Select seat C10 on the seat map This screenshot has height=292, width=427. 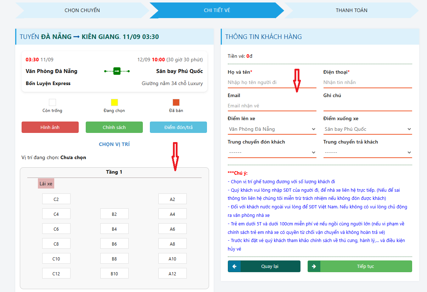point(56,259)
